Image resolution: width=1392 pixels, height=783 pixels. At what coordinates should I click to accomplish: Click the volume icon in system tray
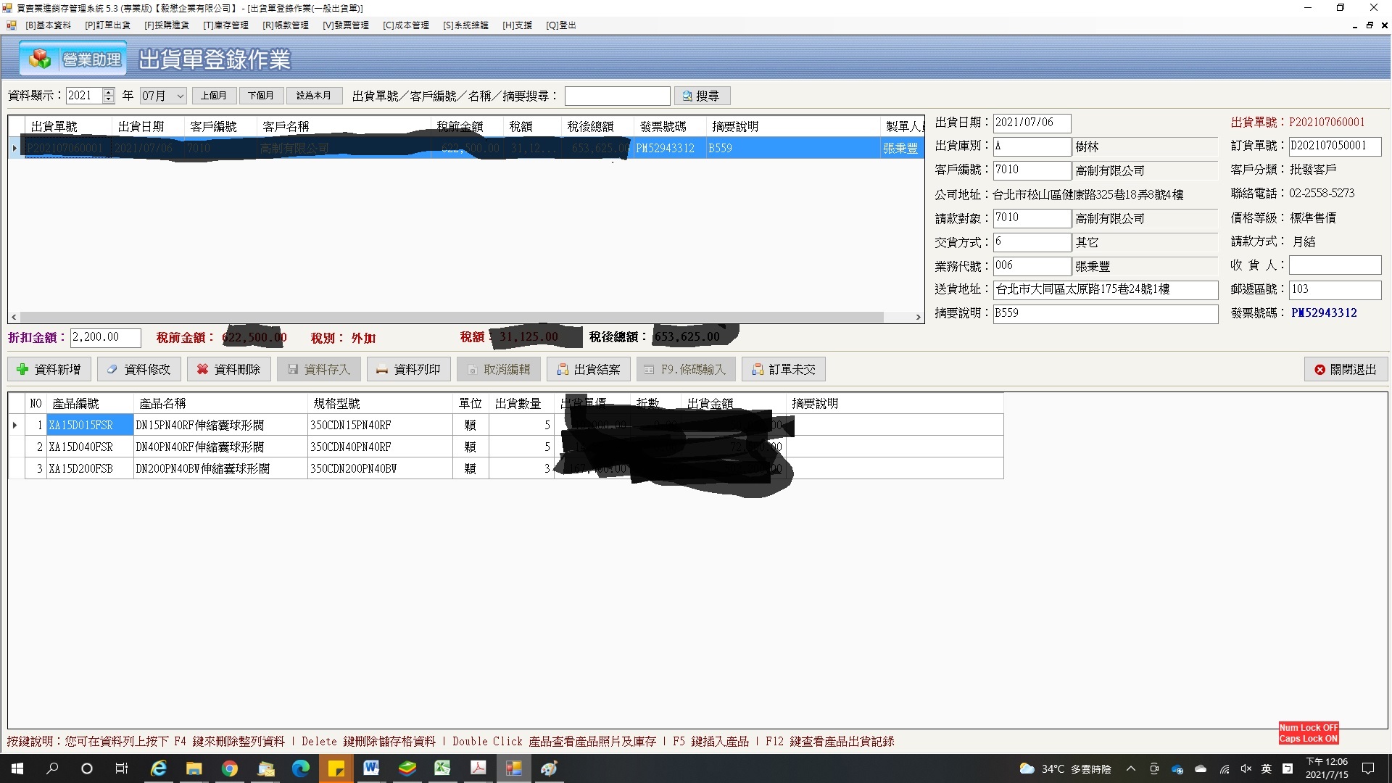click(x=1246, y=768)
